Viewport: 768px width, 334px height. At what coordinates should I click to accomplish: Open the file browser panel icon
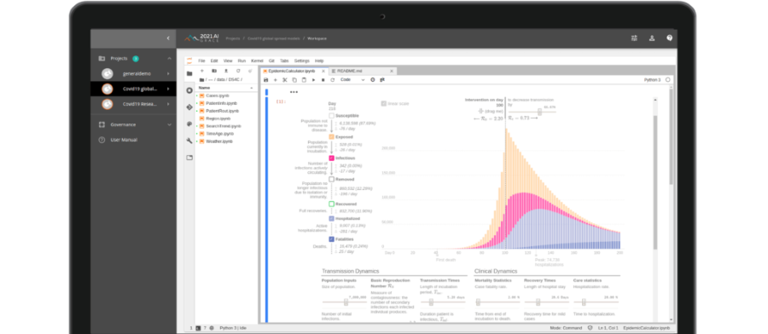pos(189,73)
